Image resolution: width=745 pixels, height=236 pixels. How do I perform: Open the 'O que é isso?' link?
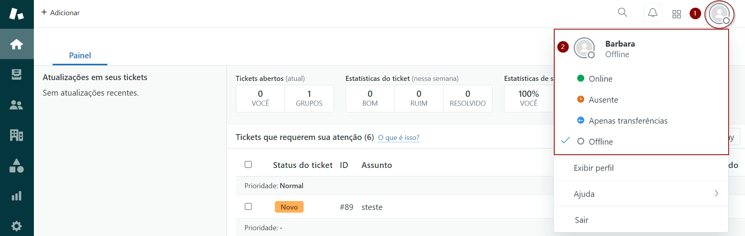399,138
